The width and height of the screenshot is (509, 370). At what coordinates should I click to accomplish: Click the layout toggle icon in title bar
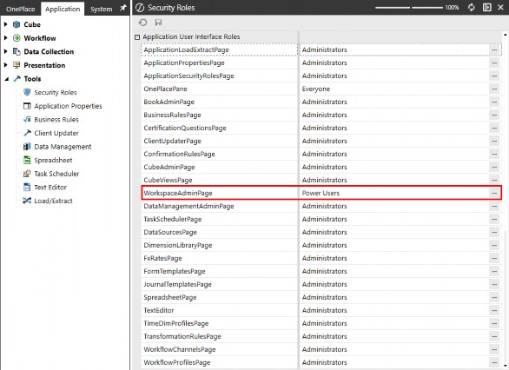(487, 7)
